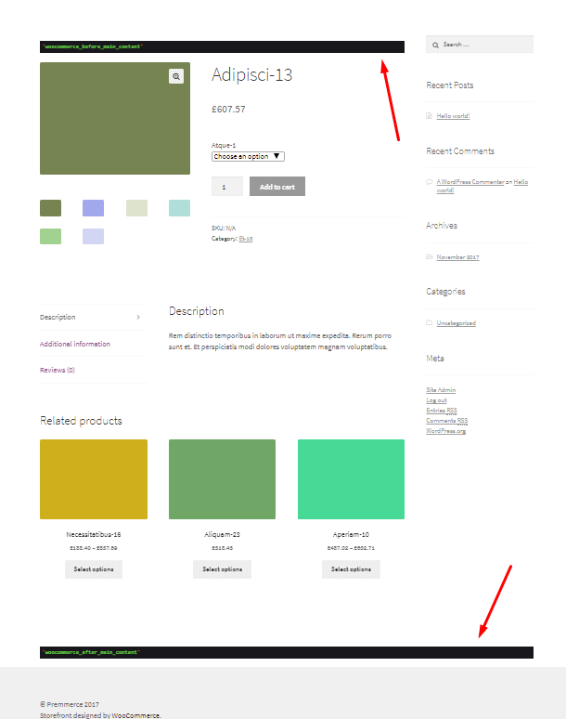Click the chevron arrow on Description tab
Viewport: 566px width, 719px height.
[138, 318]
